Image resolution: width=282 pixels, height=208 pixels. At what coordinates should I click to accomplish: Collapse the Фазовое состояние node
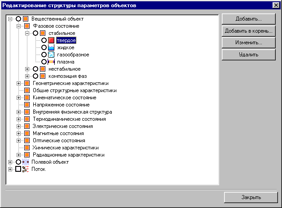tap(18, 26)
